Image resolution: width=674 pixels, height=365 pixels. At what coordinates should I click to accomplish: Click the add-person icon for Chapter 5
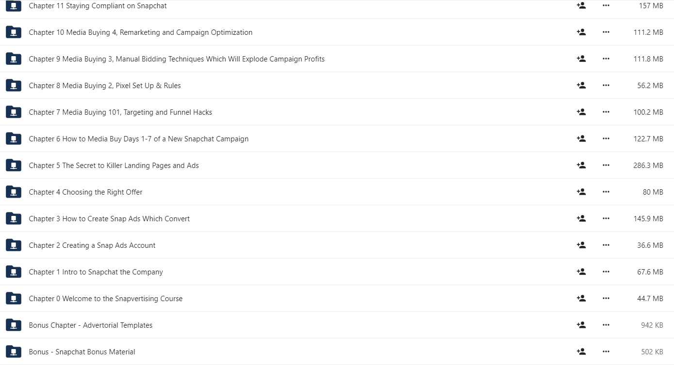(581, 165)
